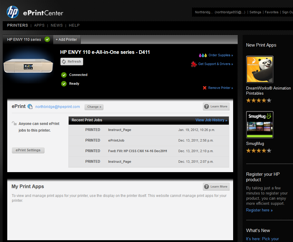Image resolution: width=293 pixels, height=242 pixels.
Task: Click the open padlock icon
Action: 14,123
